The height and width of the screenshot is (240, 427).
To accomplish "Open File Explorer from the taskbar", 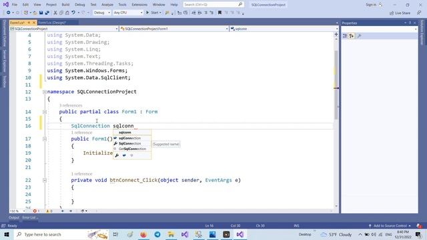I will [171, 234].
